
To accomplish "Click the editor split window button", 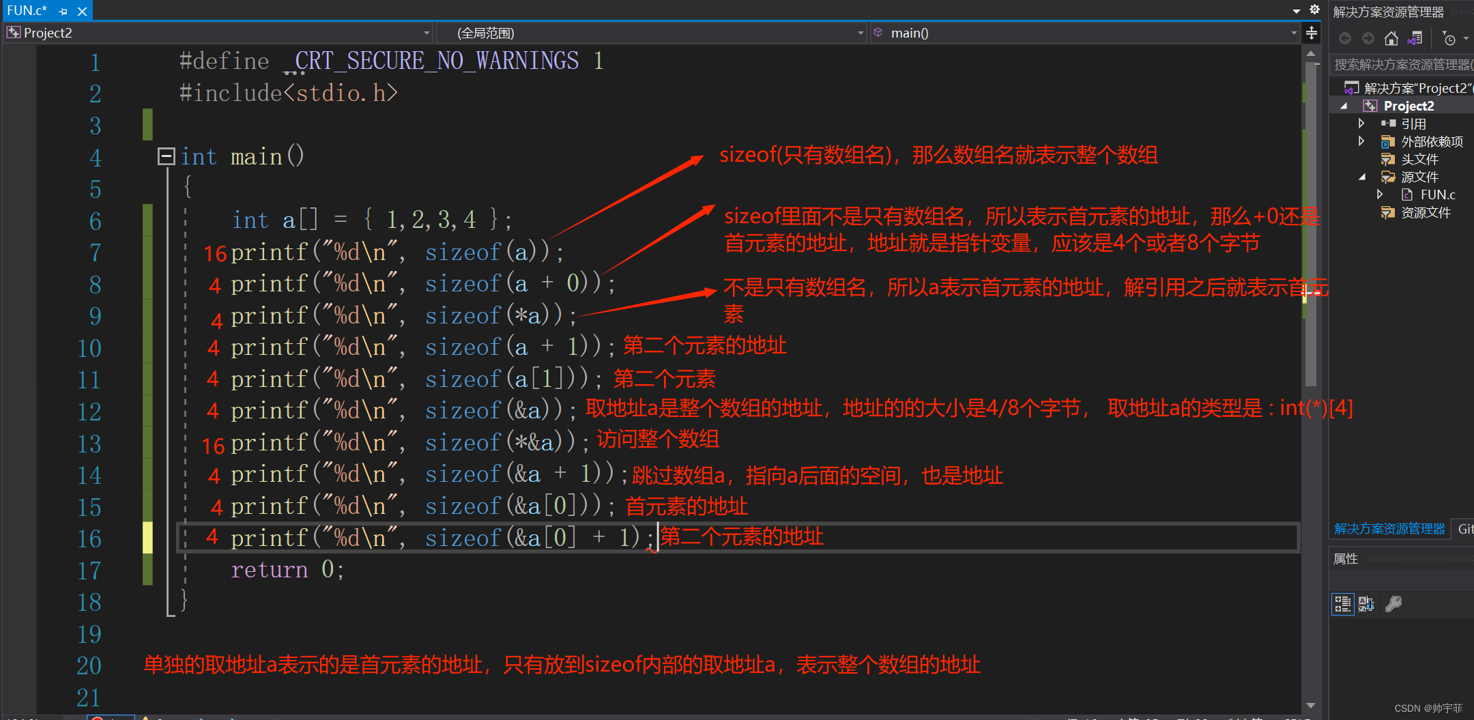I will click(1312, 33).
